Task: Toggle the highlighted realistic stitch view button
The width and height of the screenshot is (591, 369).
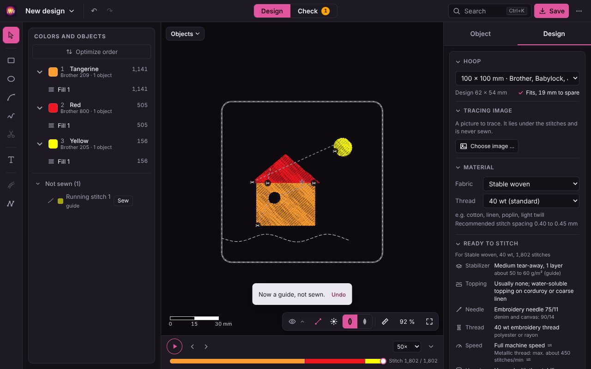Action: coord(350,321)
